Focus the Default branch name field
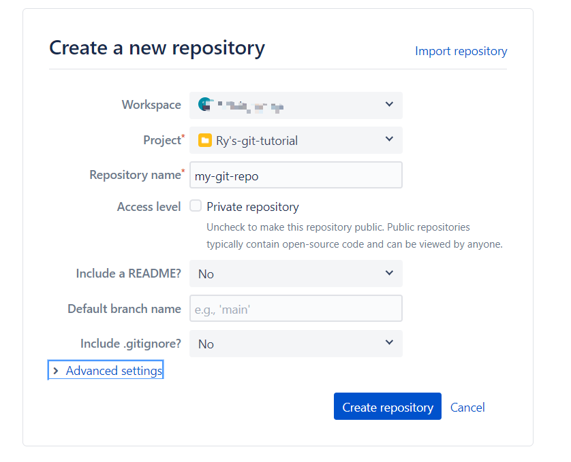Image resolution: width=571 pixels, height=462 pixels. [x=296, y=308]
